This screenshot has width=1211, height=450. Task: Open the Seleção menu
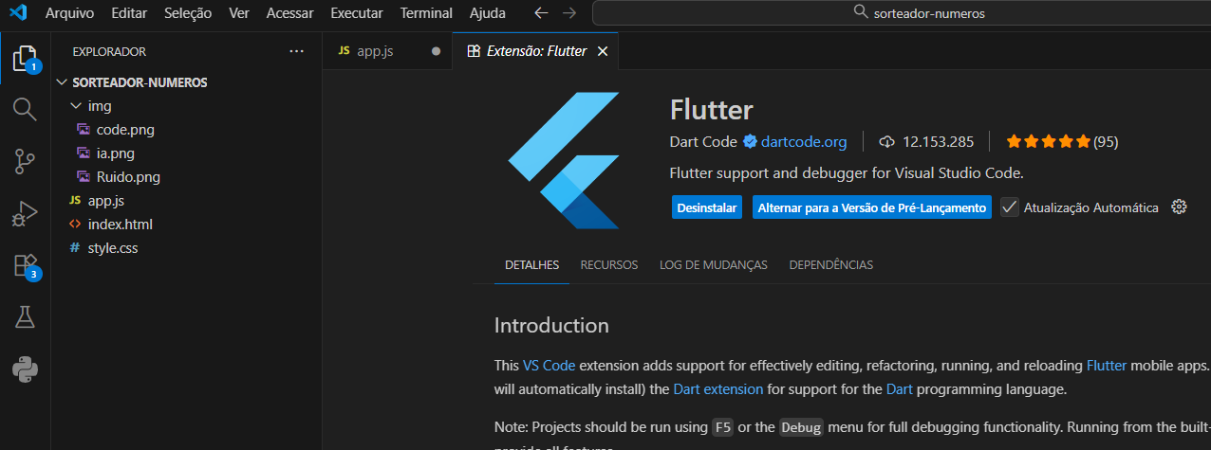pyautogui.click(x=188, y=13)
